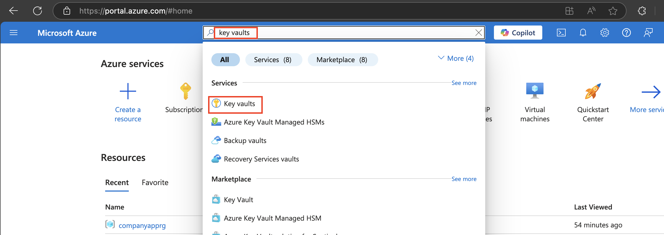The image size is (664, 235).
Task: Select Azure Key Vault Managed HSM marketplace item
Action: 266,218
